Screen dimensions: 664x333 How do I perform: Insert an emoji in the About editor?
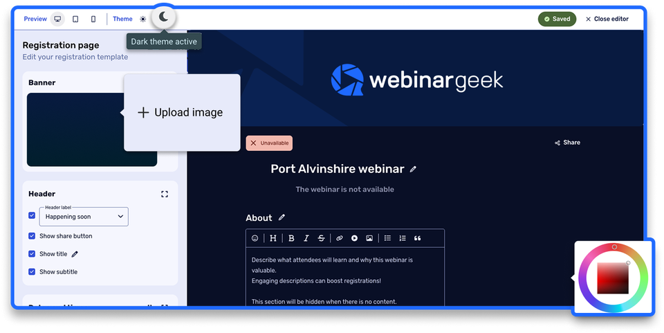click(255, 238)
